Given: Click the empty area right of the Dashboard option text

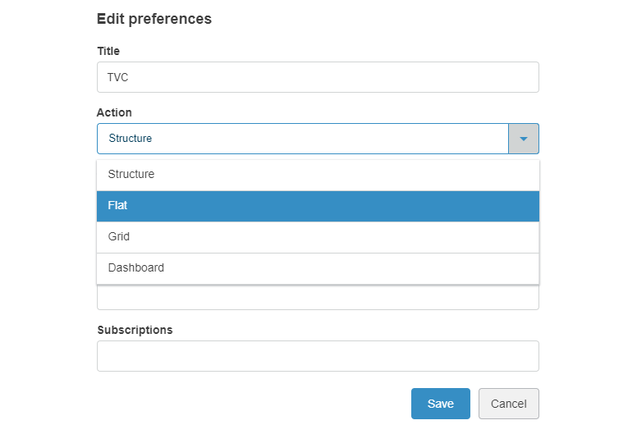Looking at the screenshot, I should point(369,267).
